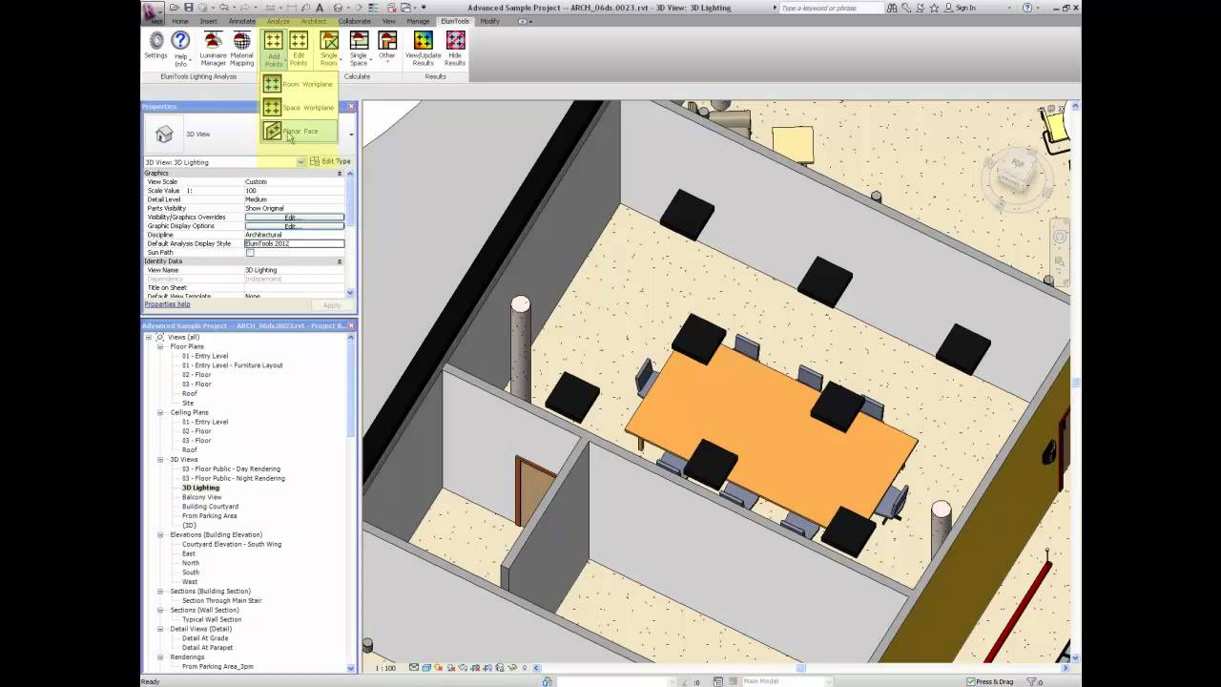Collapse the Views (all) root node
1221x687 pixels.
[x=148, y=337]
